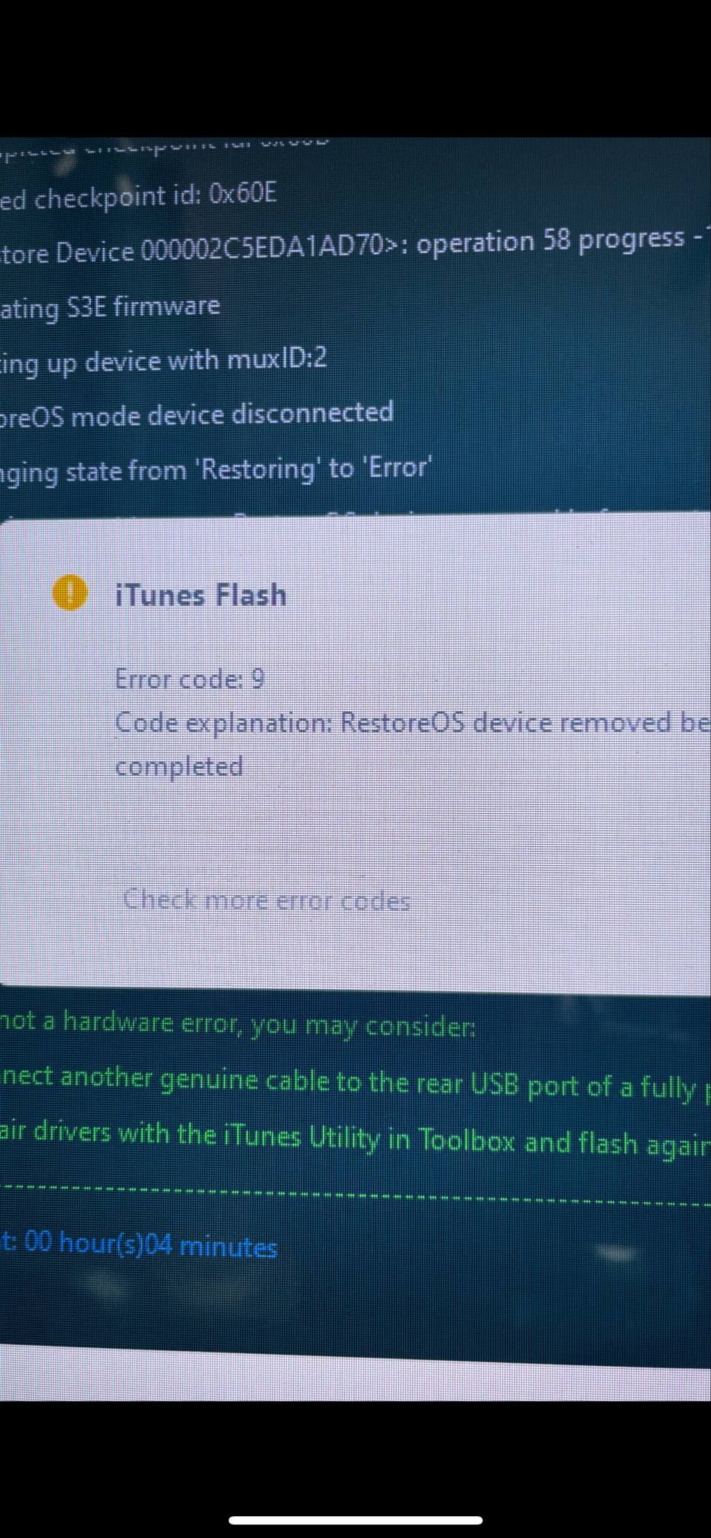Screen dimensions: 711x1538
Task: Click the Error code: 9 text
Action: coord(189,679)
